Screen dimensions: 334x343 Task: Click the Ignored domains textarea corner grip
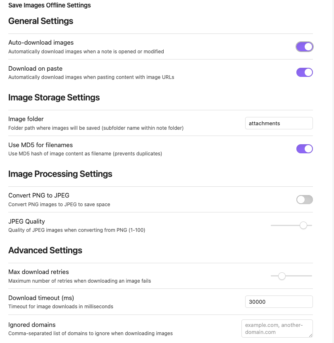pyautogui.click(x=310, y=335)
